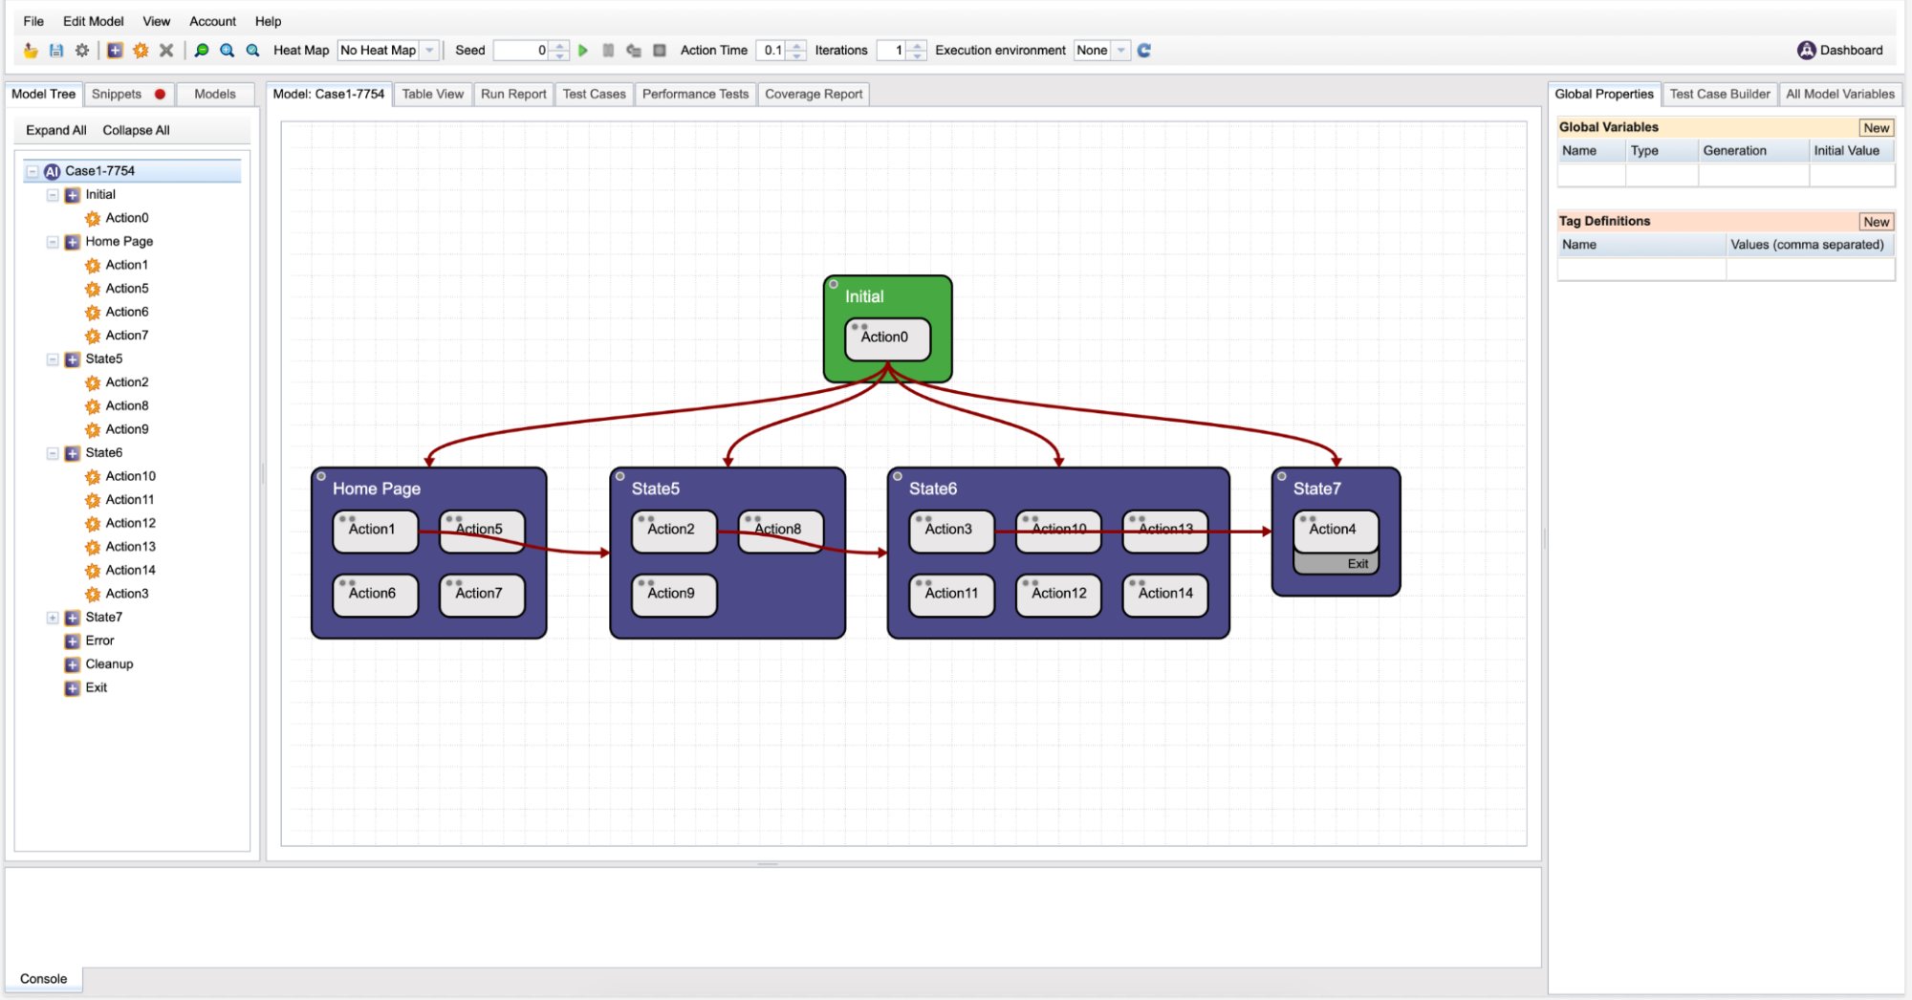
Task: Click the refresh execution environment icon
Action: (x=1144, y=51)
